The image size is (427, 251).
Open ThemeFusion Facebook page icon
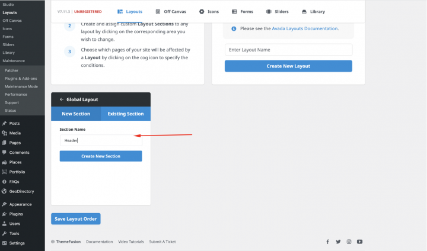click(x=327, y=242)
